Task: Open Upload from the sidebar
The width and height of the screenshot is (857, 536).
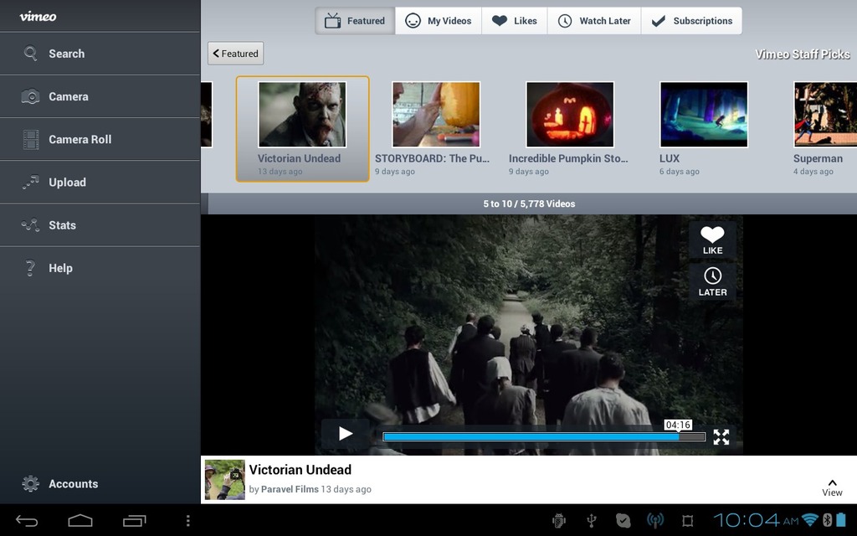Action: (x=100, y=182)
